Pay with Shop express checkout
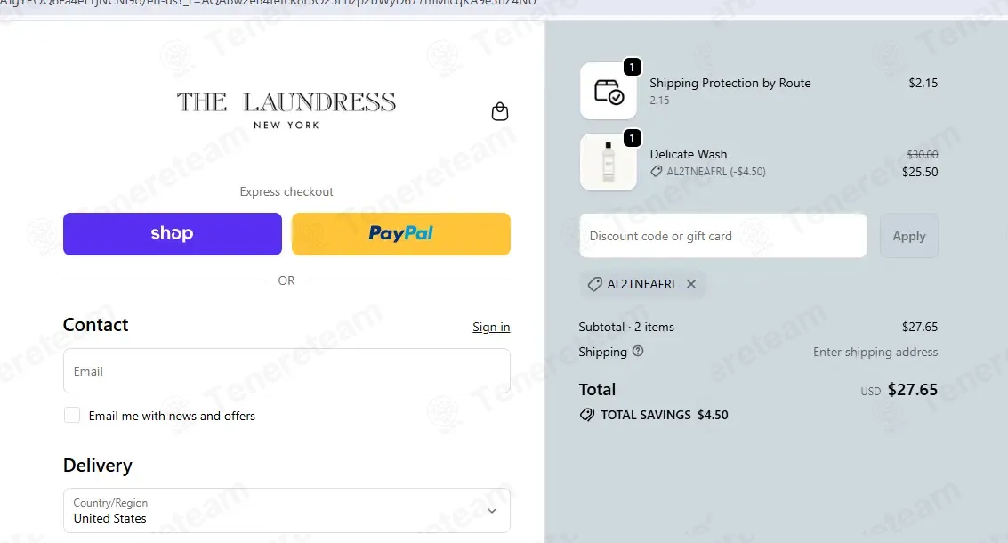The image size is (1008, 543). point(173,234)
